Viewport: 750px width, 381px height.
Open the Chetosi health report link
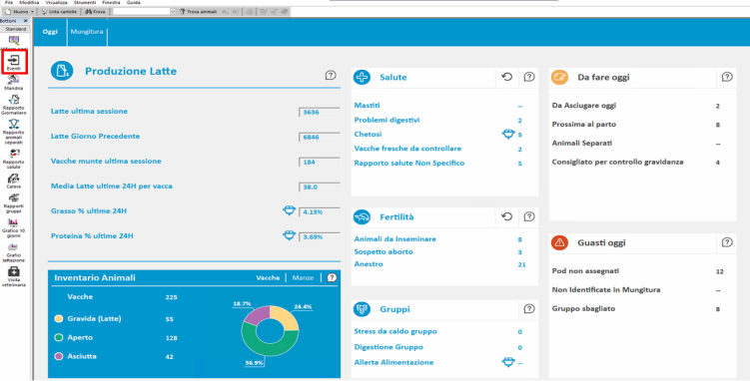[x=367, y=135]
